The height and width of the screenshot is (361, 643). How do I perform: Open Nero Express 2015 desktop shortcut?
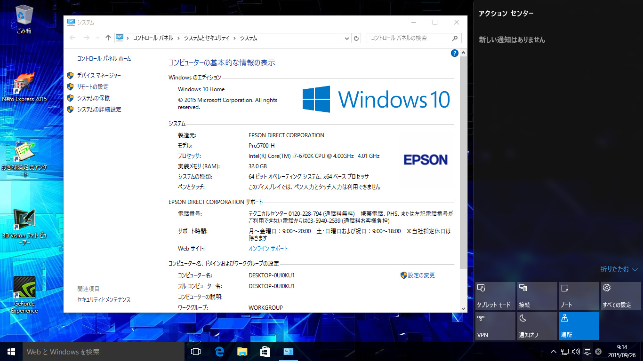point(24,88)
